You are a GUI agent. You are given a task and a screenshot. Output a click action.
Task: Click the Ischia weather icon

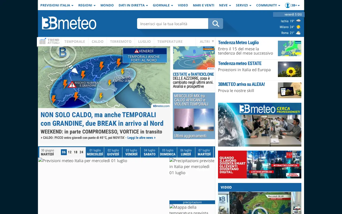(x=298, y=21)
